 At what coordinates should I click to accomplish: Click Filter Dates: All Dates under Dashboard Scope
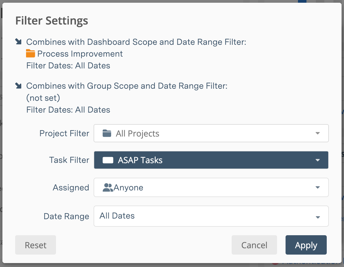click(68, 65)
